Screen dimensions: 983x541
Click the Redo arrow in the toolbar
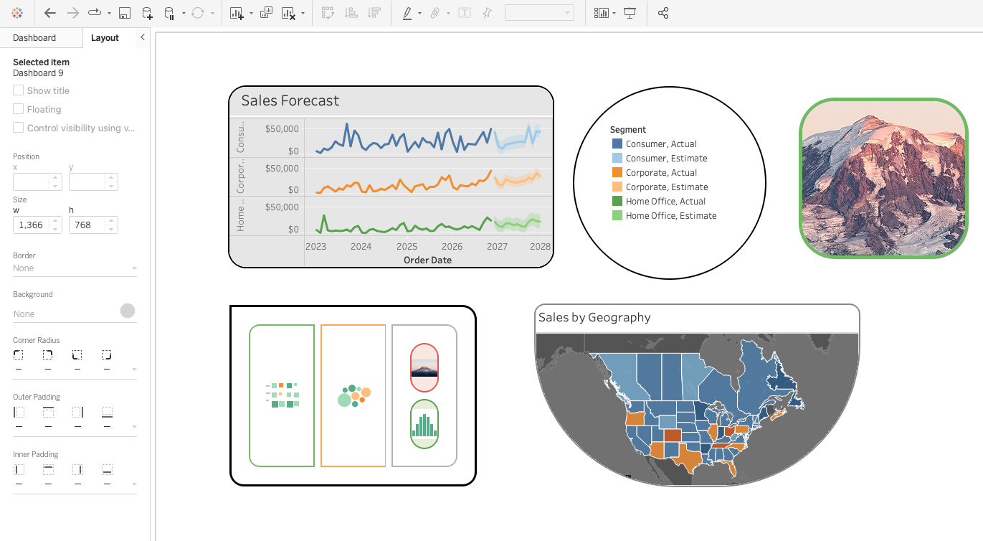coord(72,13)
